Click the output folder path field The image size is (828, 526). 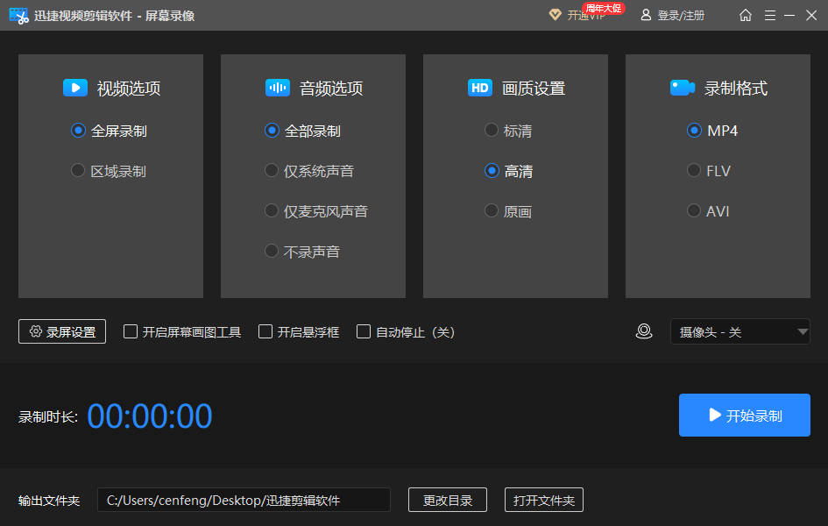[244, 500]
